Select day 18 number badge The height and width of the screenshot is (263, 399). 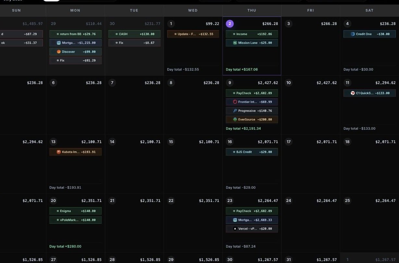(x=347, y=142)
